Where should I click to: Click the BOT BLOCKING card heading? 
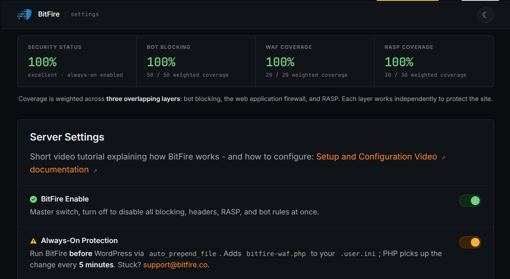(168, 47)
